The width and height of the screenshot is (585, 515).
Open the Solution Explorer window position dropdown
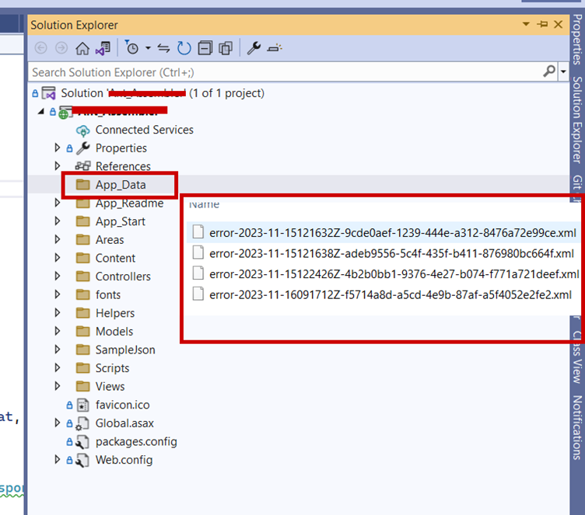click(527, 25)
